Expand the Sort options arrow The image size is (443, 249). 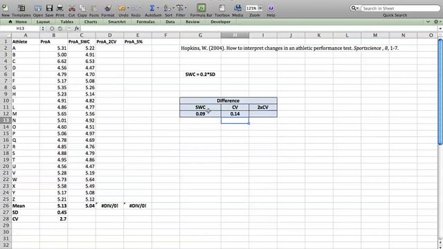173,8
